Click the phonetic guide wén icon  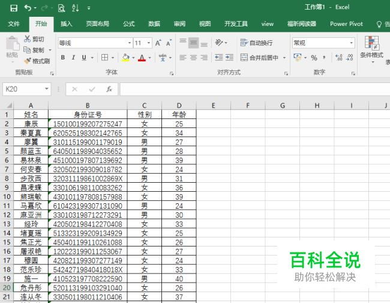click(x=163, y=58)
